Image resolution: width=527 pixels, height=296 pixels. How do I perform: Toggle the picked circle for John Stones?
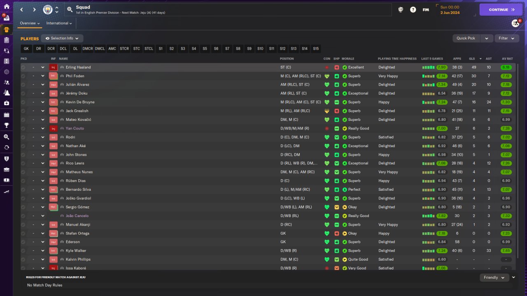coord(23,155)
